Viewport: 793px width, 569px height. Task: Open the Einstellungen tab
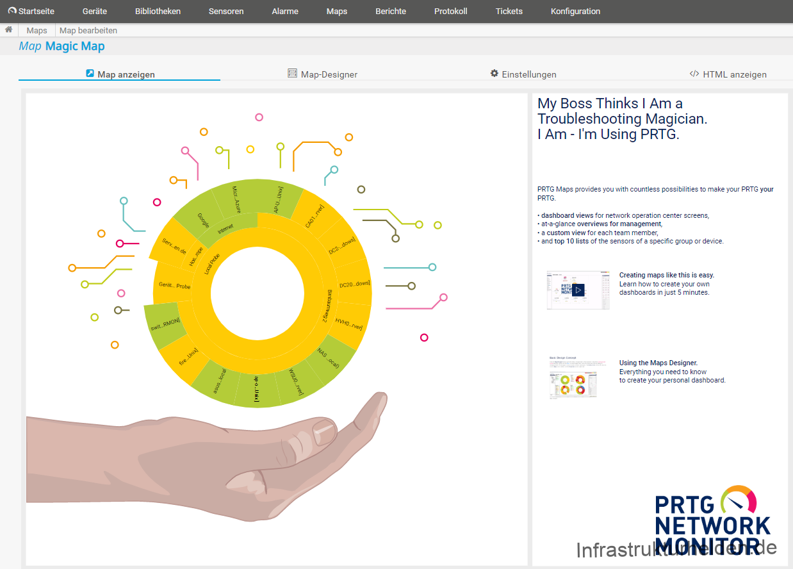pos(523,74)
